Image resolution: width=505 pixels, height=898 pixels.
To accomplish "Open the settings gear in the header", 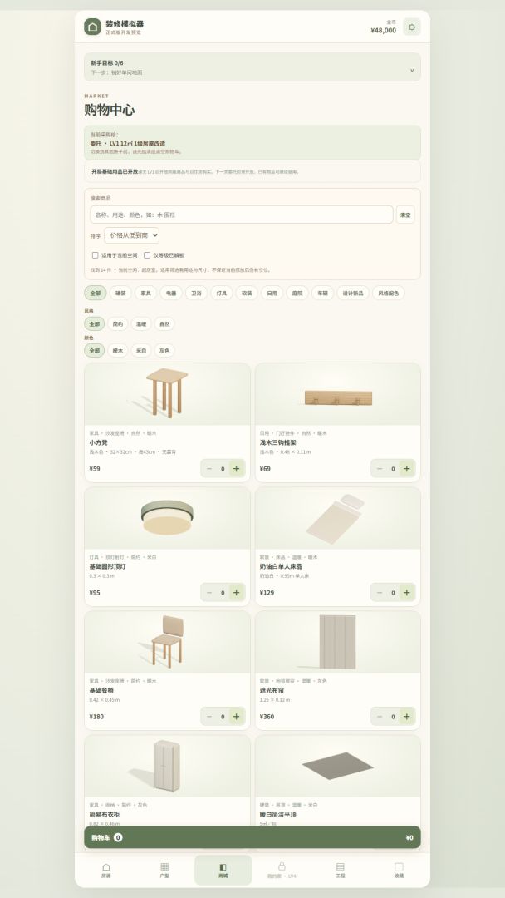I will tap(412, 27).
